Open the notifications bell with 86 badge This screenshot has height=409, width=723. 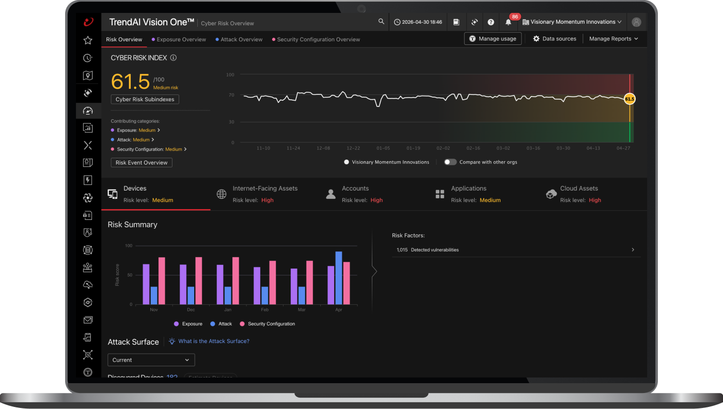coord(509,22)
